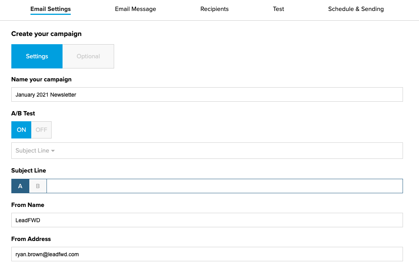
Task: Go to the Email Message step
Action: pos(136,9)
